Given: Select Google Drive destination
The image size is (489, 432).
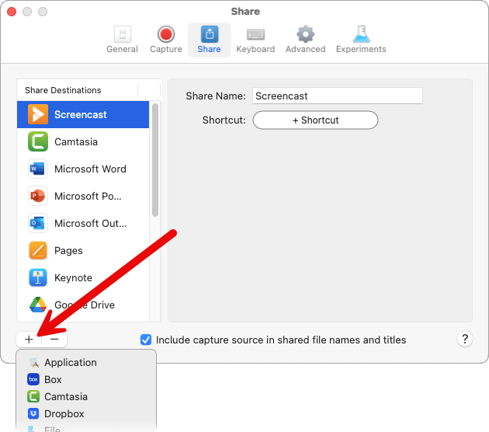Looking at the screenshot, I should pyautogui.click(x=83, y=305).
